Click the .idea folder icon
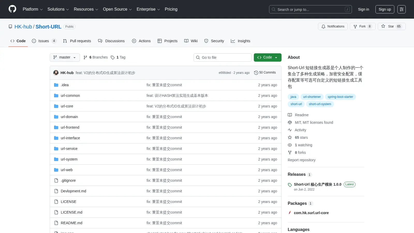 [x=56, y=85]
